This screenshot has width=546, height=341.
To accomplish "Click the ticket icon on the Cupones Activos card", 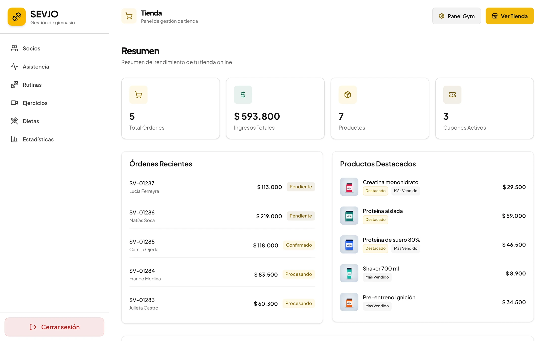I will [x=452, y=95].
